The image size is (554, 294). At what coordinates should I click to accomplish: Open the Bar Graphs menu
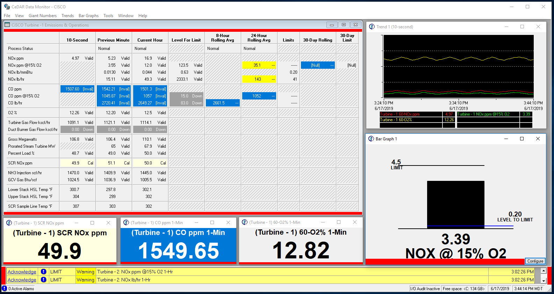[x=88, y=16]
